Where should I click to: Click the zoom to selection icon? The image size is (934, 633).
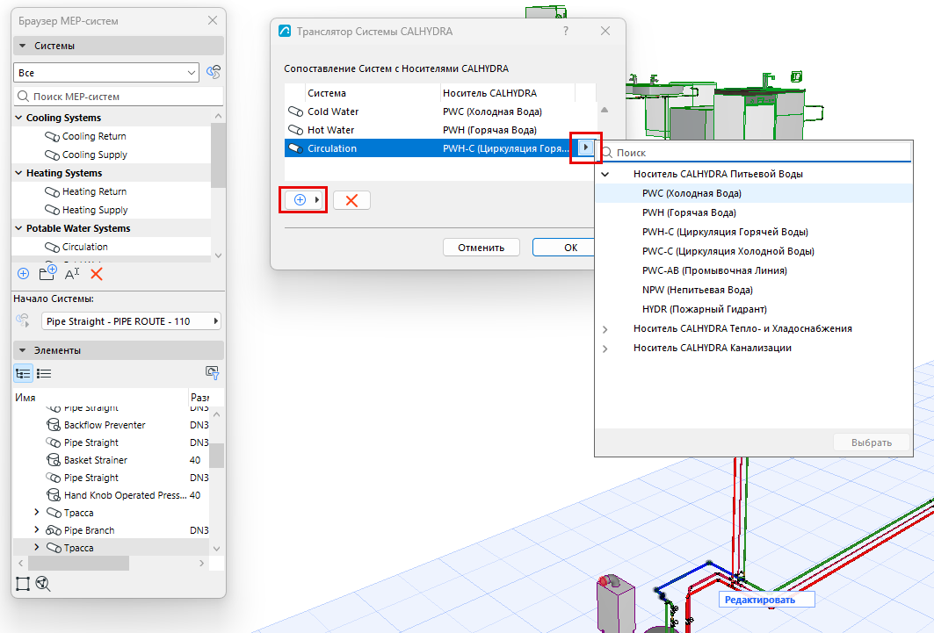43,584
